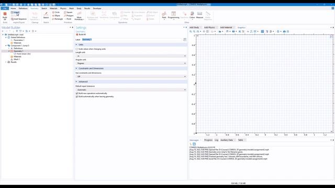Expand the Results tree node
The image size is (335, 188).
pos(6,62)
